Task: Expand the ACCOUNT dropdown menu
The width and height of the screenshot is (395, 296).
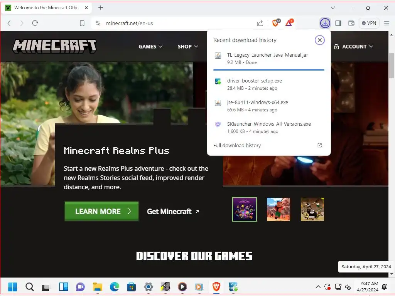Action: point(353,47)
